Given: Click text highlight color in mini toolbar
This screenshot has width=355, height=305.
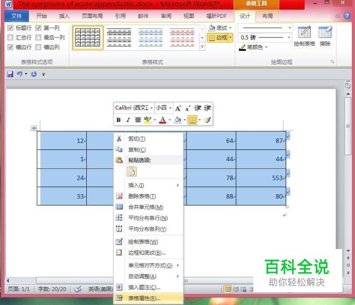Looking at the screenshot, I should [x=147, y=120].
